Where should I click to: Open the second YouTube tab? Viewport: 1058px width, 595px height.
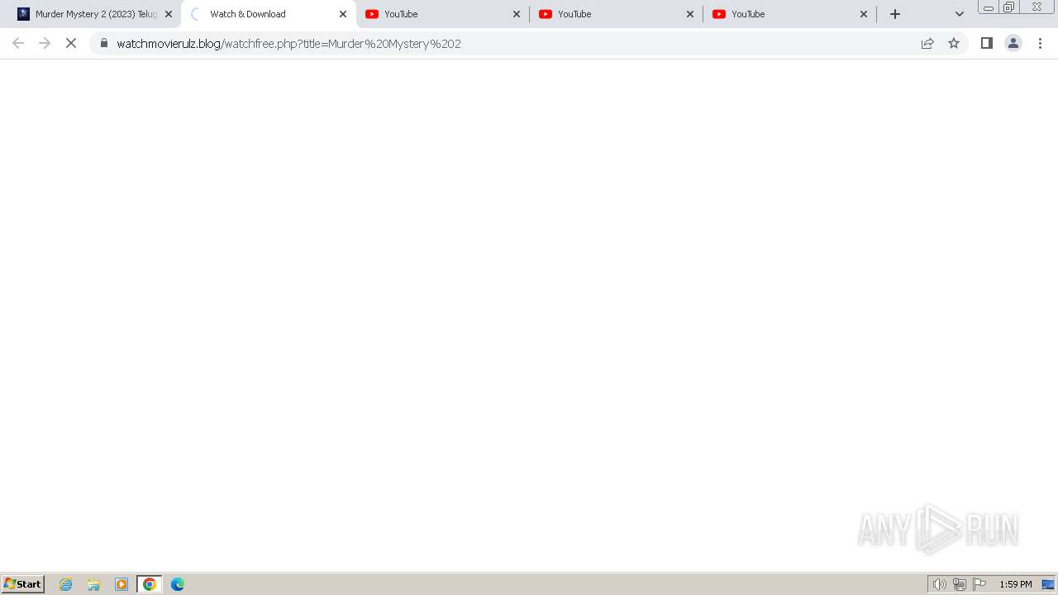point(616,14)
